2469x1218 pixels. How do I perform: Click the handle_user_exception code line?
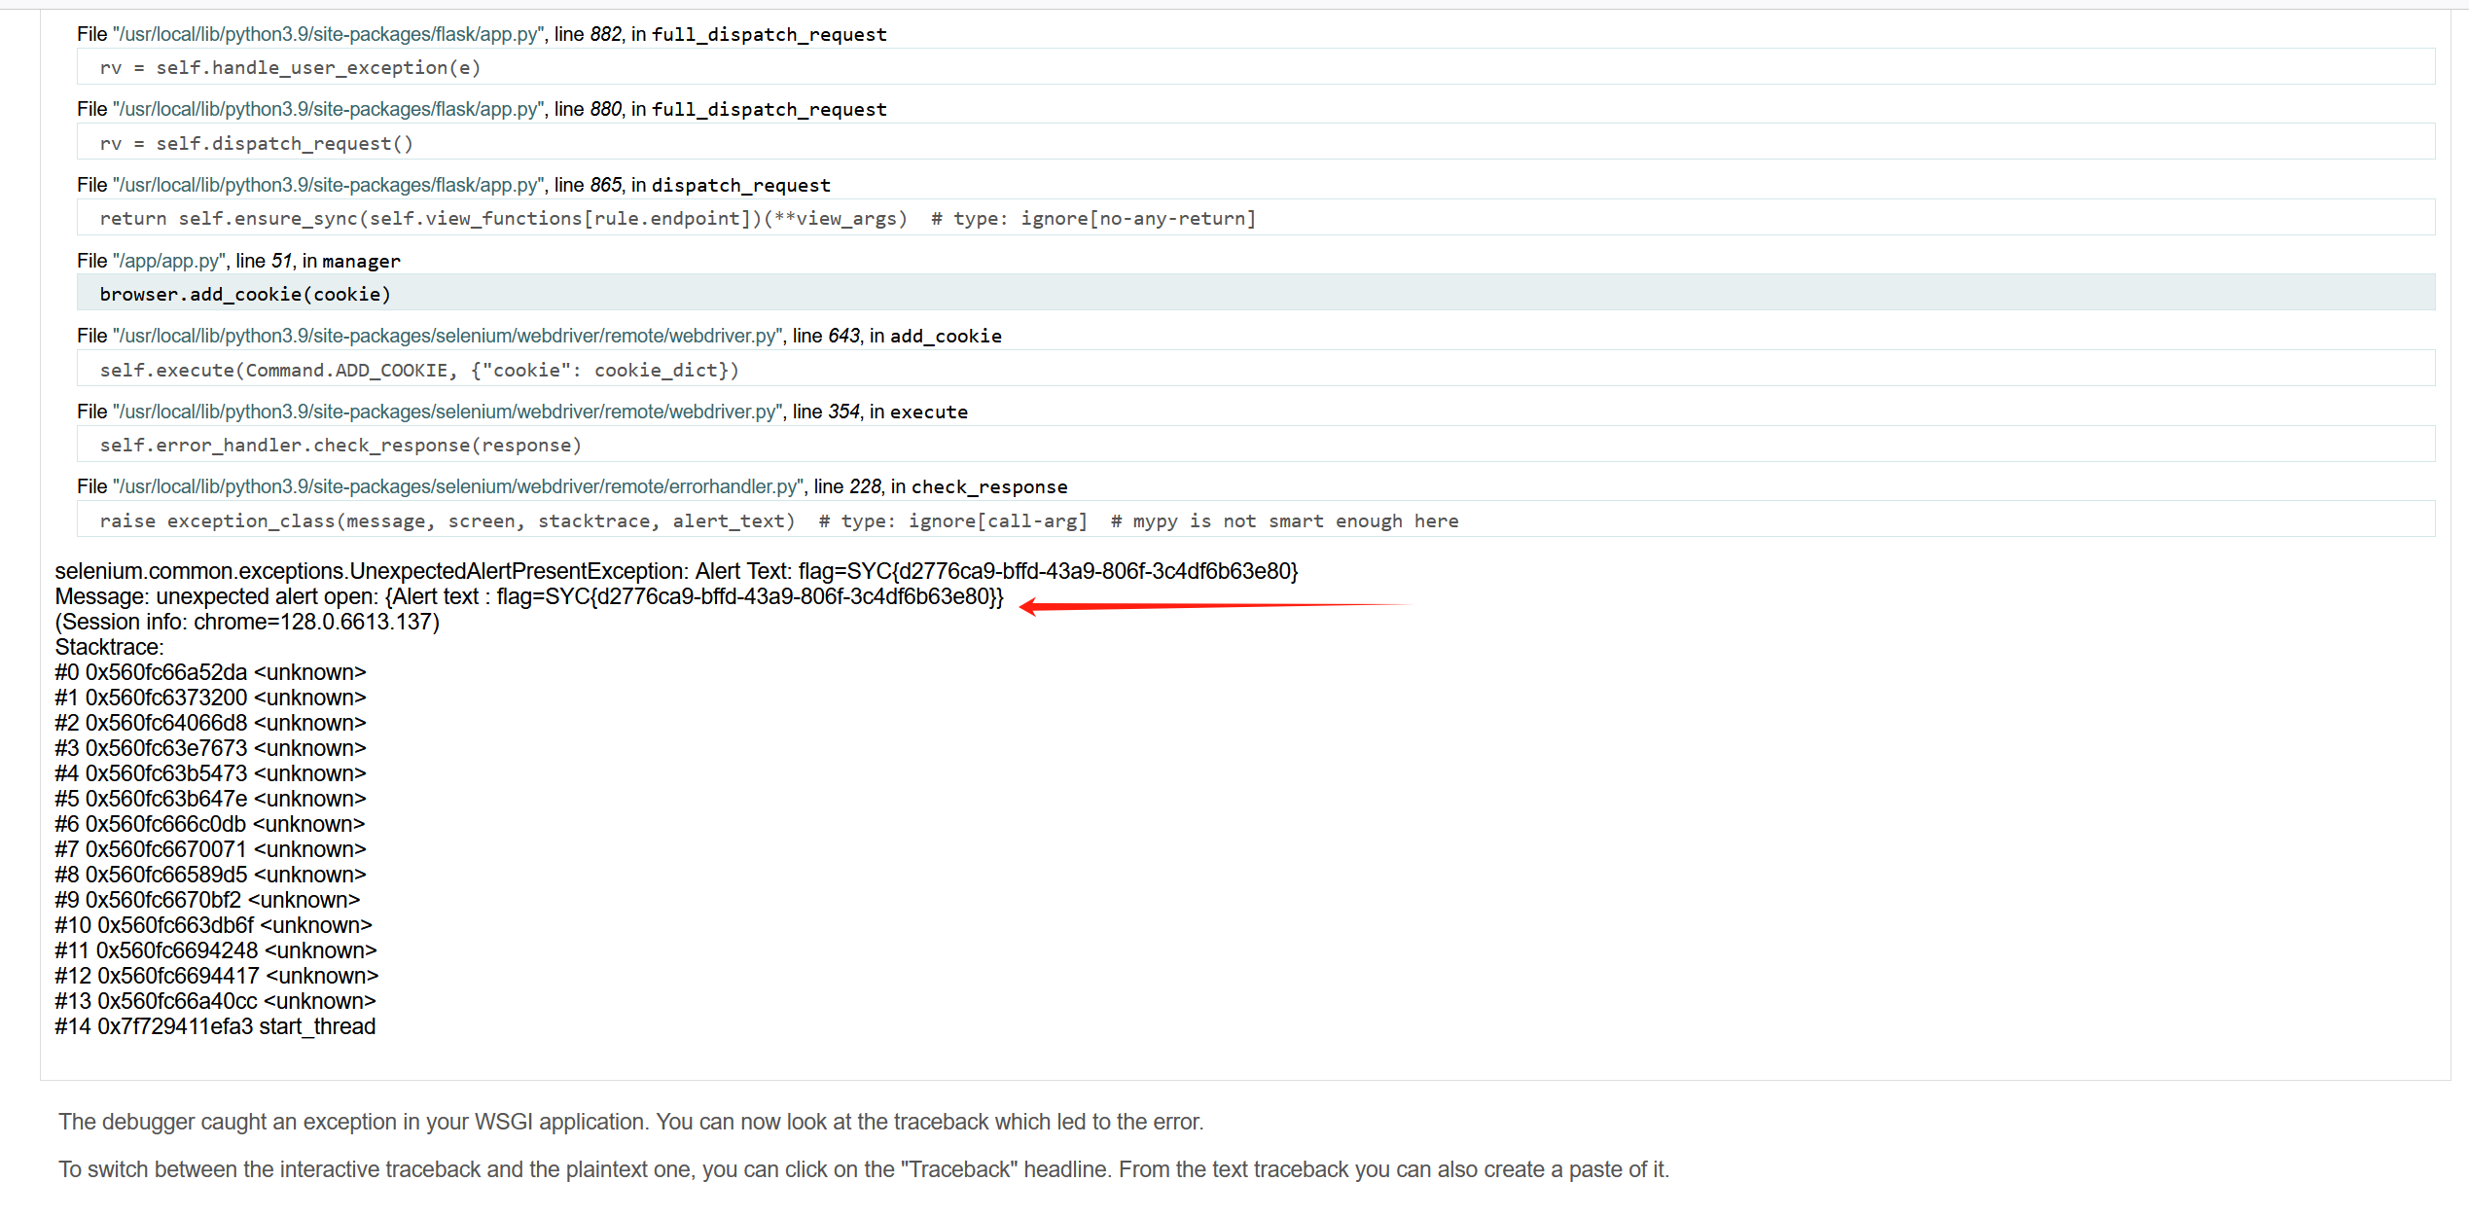(290, 67)
